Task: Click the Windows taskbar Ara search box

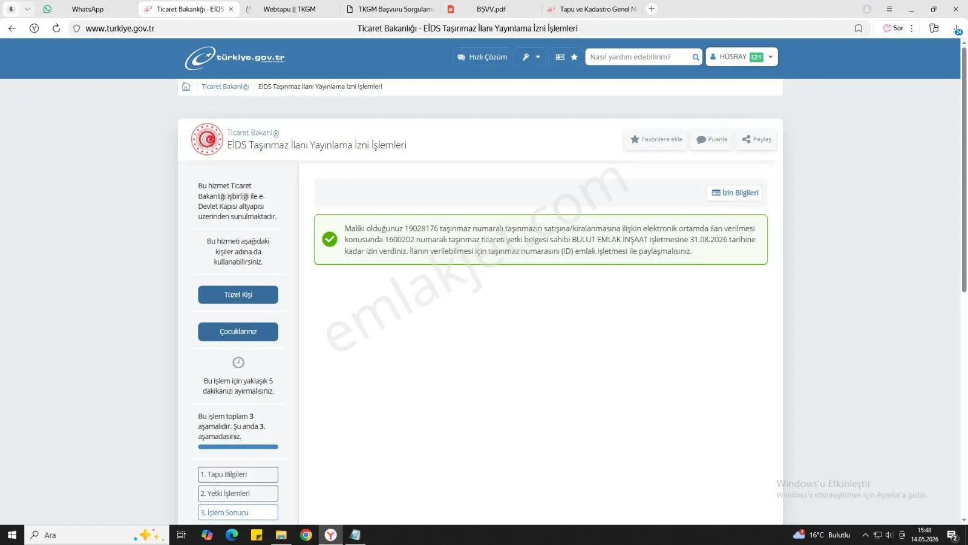Action: click(97, 535)
